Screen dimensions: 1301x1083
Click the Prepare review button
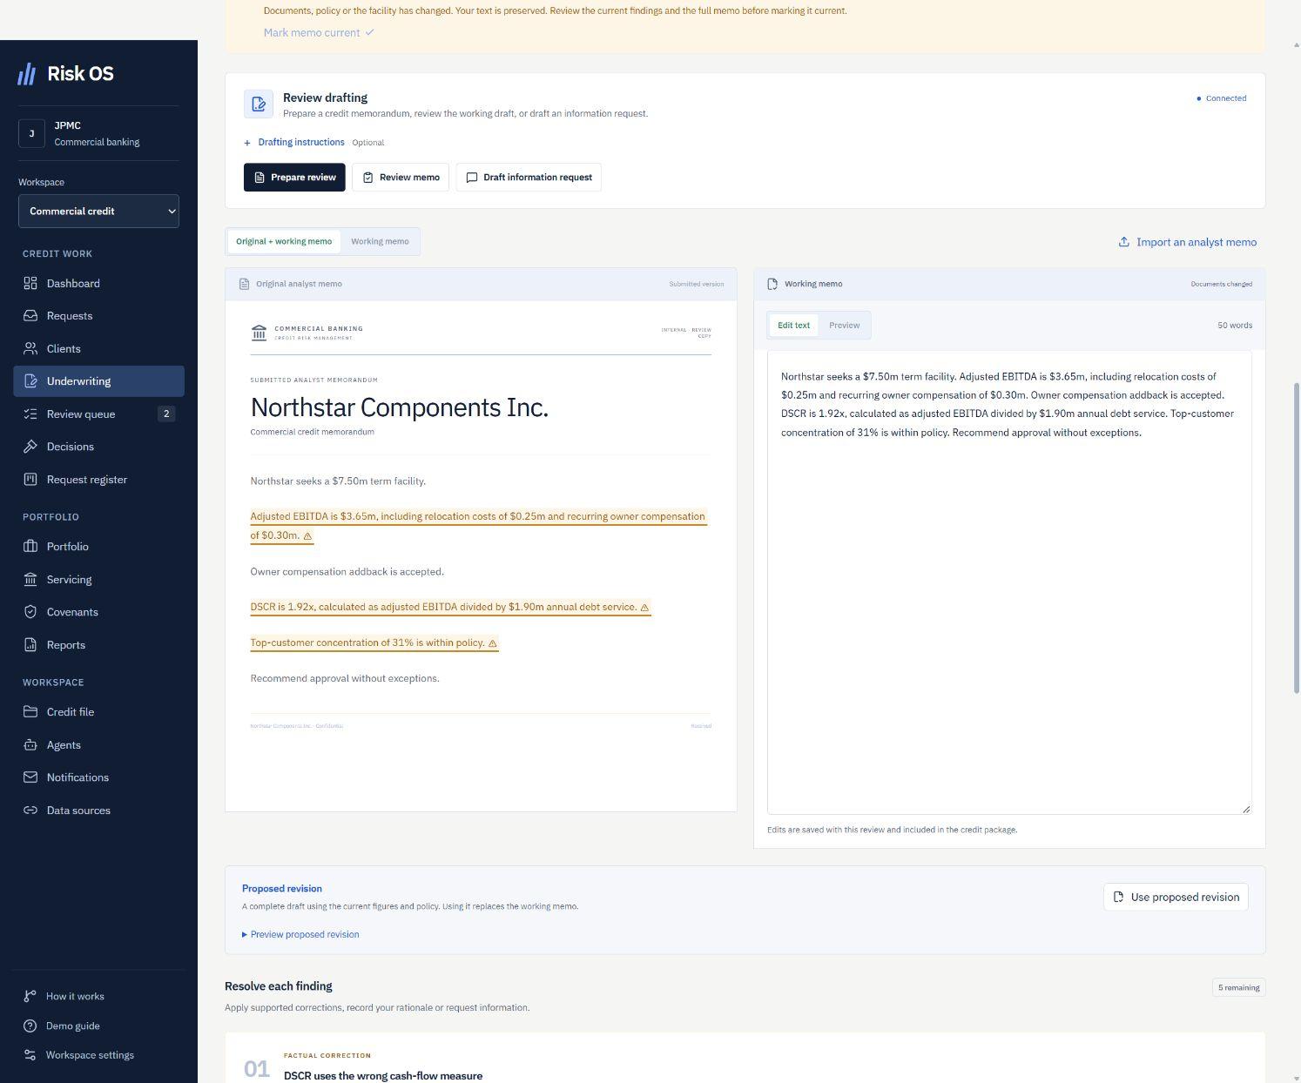pos(294,178)
